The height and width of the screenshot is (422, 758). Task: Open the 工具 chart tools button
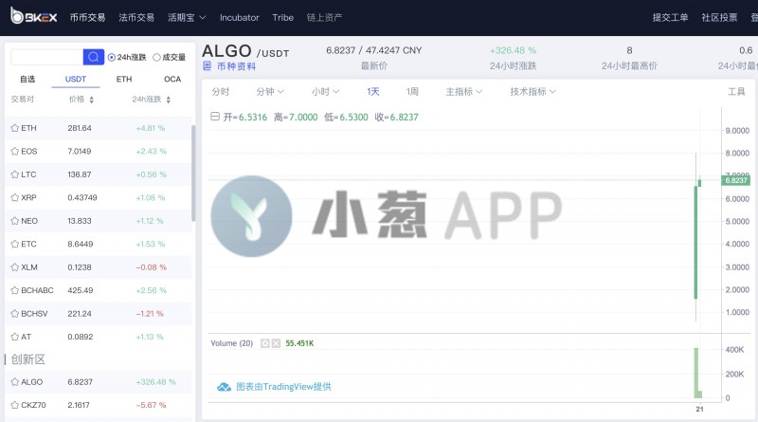pos(736,91)
